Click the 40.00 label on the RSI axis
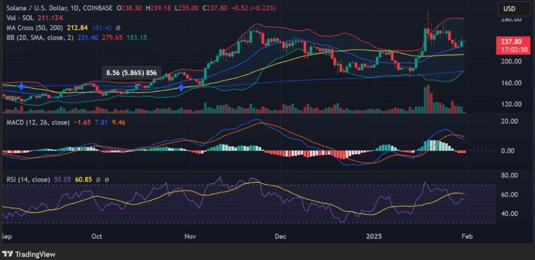The width and height of the screenshot is (535, 260). [509, 214]
